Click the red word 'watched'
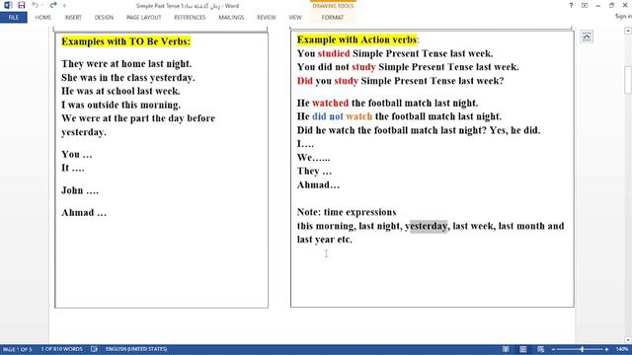This screenshot has width=632, height=355. pos(330,103)
